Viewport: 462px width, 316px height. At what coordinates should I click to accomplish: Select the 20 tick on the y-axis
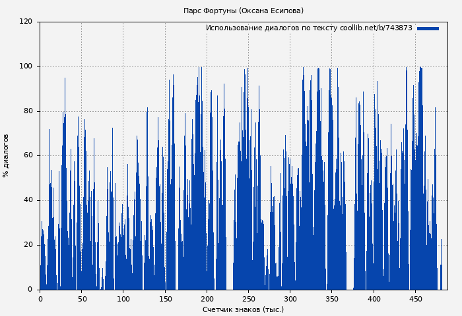pyautogui.click(x=28, y=245)
